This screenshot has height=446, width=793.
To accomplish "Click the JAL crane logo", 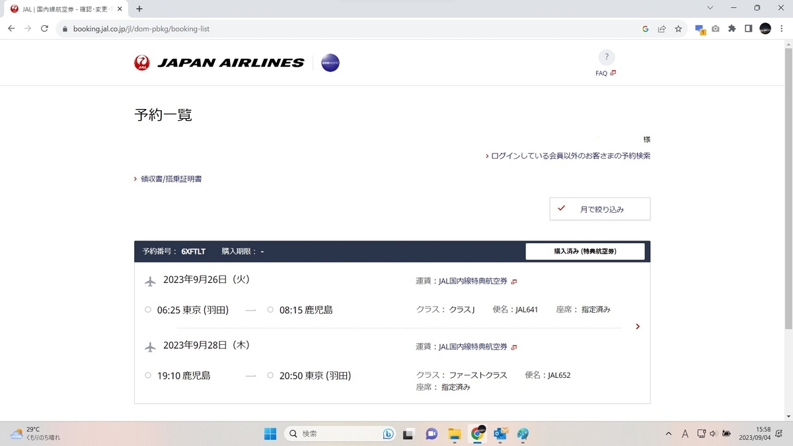I will point(141,63).
